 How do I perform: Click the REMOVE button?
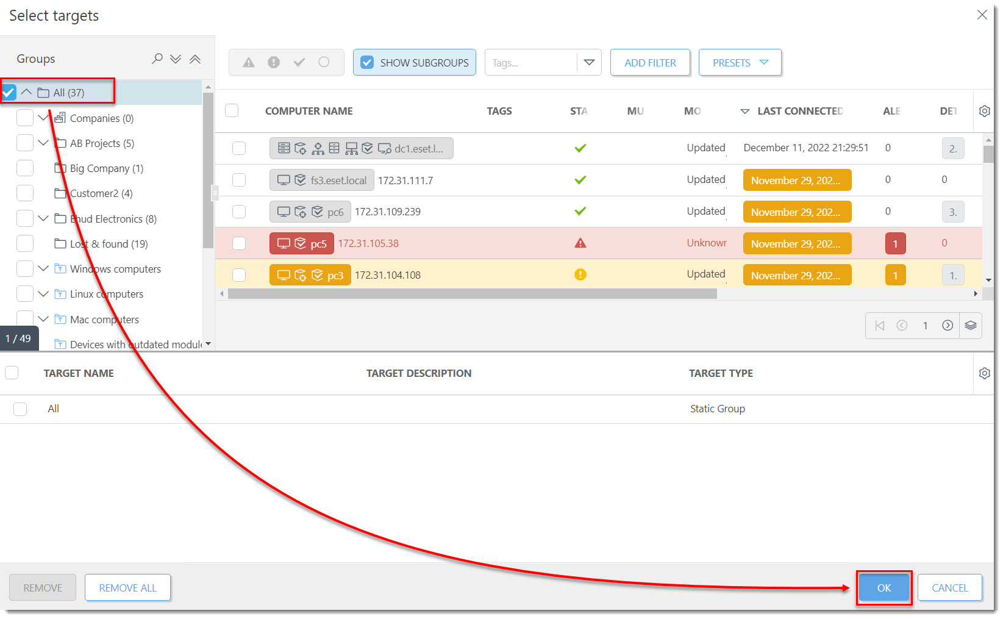[43, 588]
